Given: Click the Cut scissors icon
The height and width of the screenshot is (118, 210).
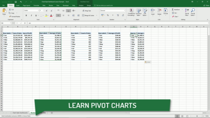Looking at the screenshot, I should point(10,10).
